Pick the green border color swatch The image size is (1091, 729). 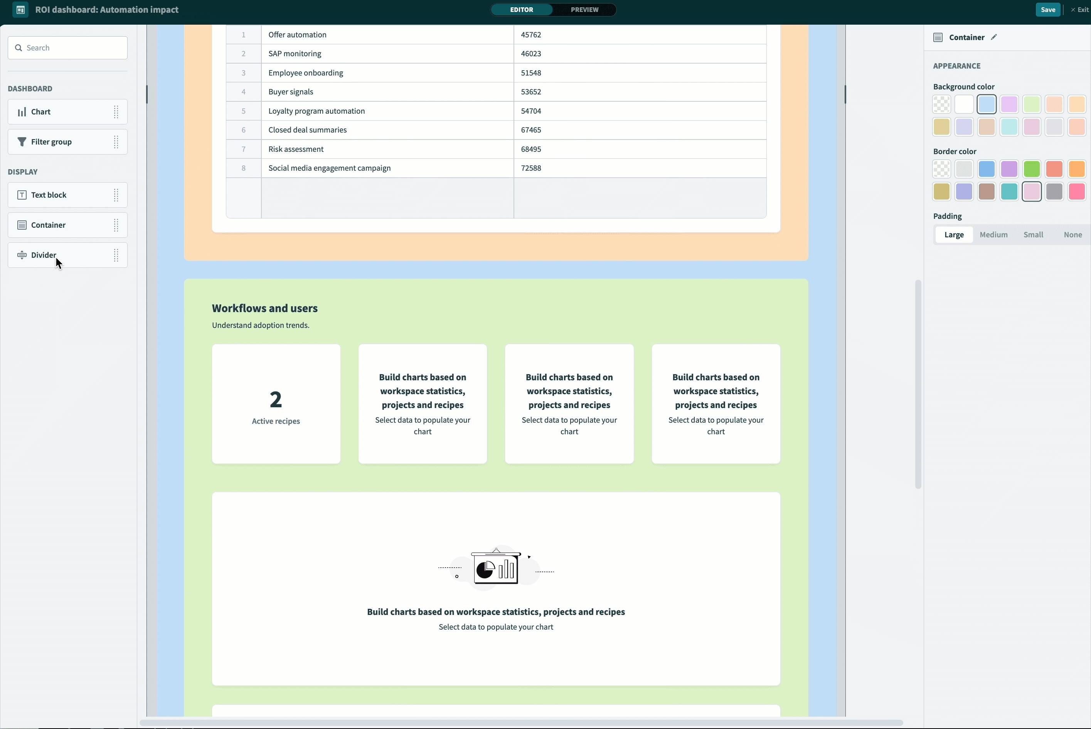click(1032, 169)
